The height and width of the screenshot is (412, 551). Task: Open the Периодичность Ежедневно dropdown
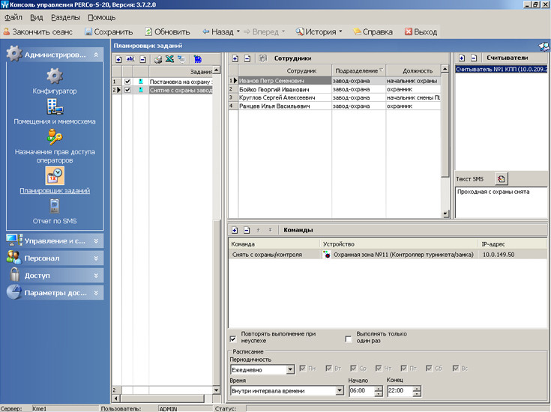coord(290,369)
